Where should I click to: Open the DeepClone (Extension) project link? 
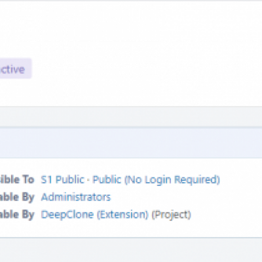[95, 215]
